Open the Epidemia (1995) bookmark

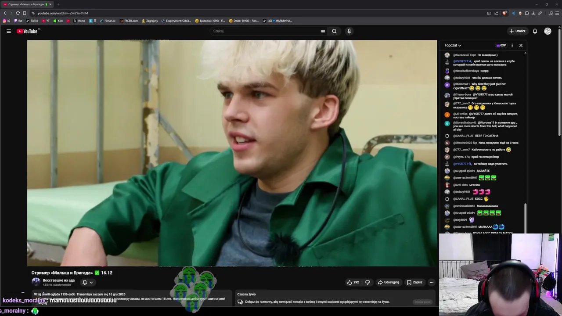tap(210, 21)
